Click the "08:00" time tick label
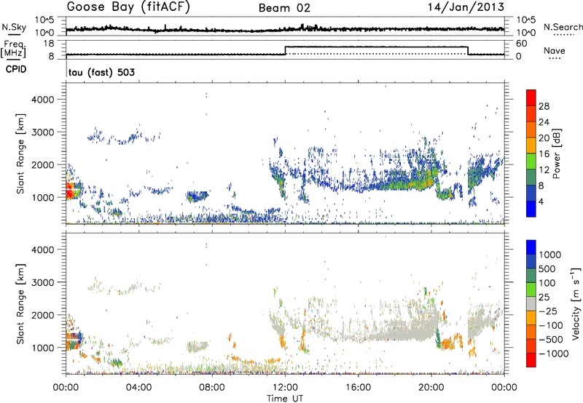The image size is (583, 403). pos(212,388)
